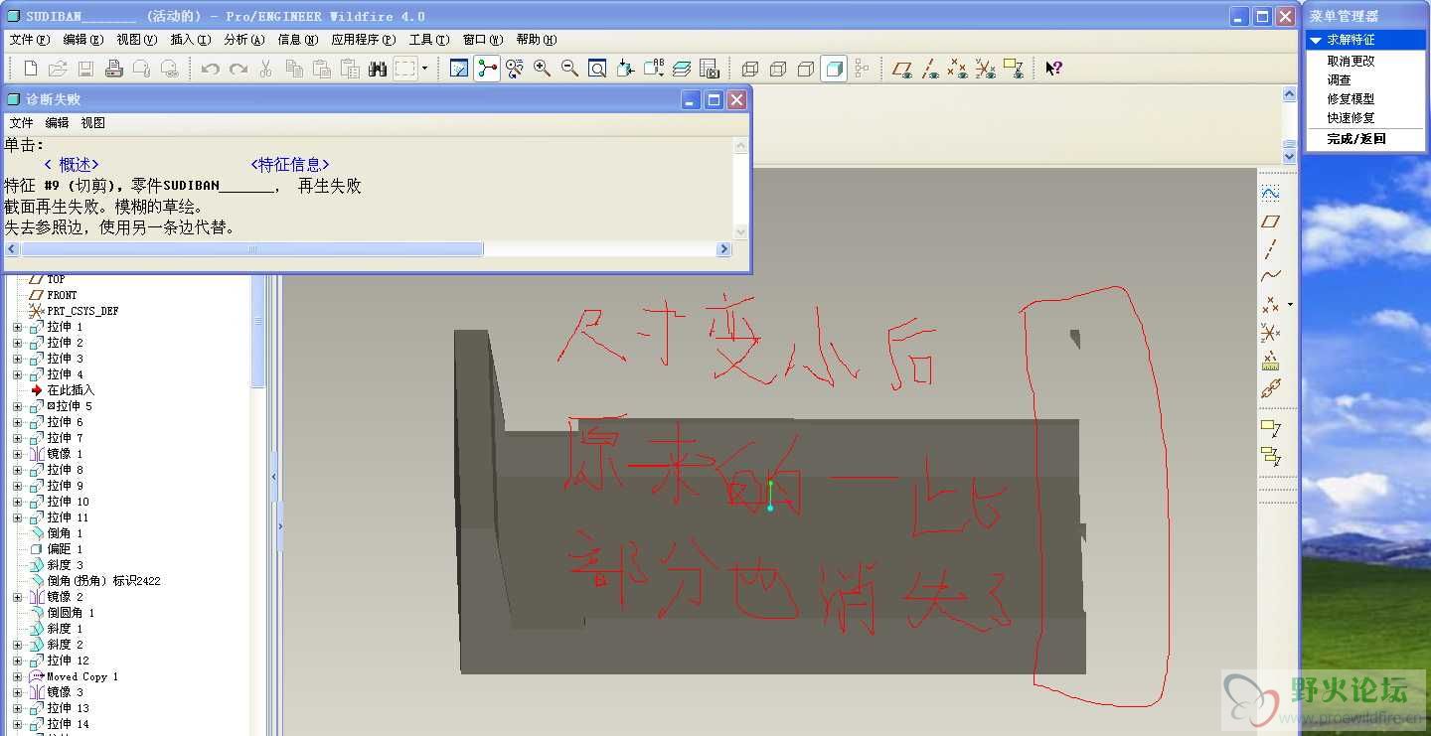Select the Coordinate System tool in right toolbar
The height and width of the screenshot is (736, 1431).
coord(1270,332)
